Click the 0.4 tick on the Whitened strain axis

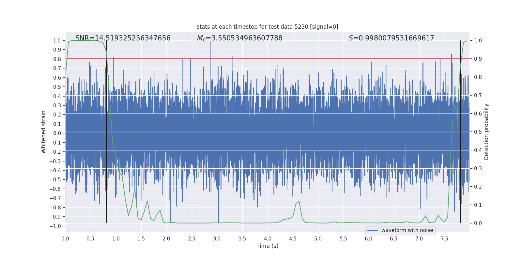57,96
